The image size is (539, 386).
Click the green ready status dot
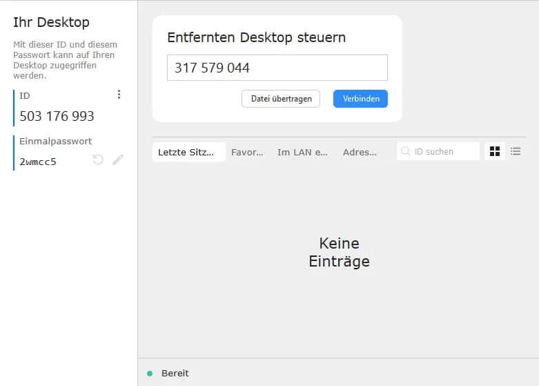point(150,374)
